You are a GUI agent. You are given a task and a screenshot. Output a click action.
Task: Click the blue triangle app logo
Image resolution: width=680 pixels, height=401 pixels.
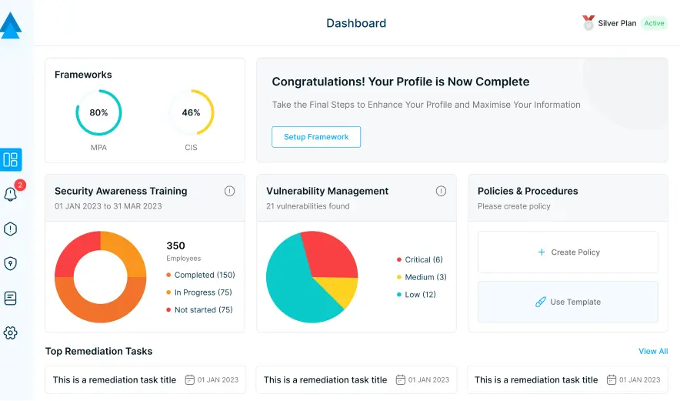coord(11,25)
